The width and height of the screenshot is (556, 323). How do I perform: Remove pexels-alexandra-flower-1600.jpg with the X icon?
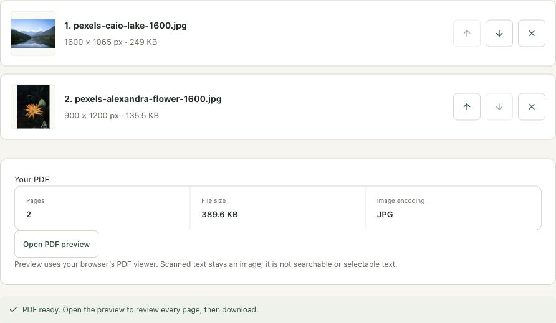pyautogui.click(x=531, y=106)
